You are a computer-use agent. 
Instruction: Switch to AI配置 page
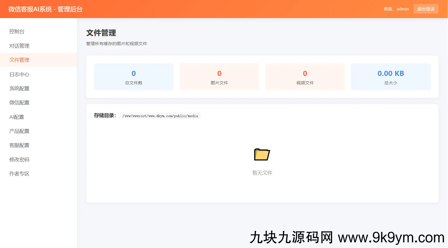tap(17, 117)
